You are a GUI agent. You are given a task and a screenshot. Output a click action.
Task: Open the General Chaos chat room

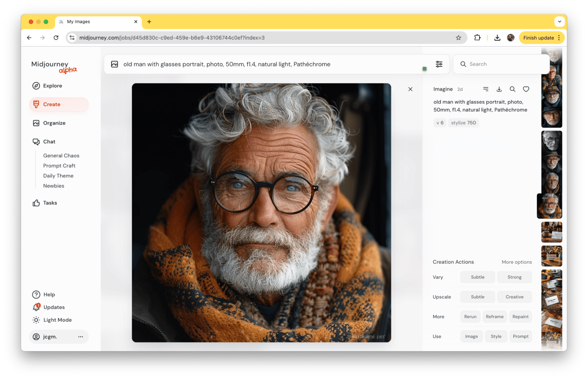coord(61,155)
